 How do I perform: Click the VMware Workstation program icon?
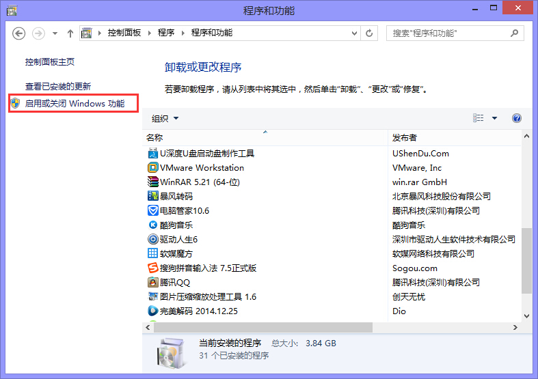(x=153, y=168)
